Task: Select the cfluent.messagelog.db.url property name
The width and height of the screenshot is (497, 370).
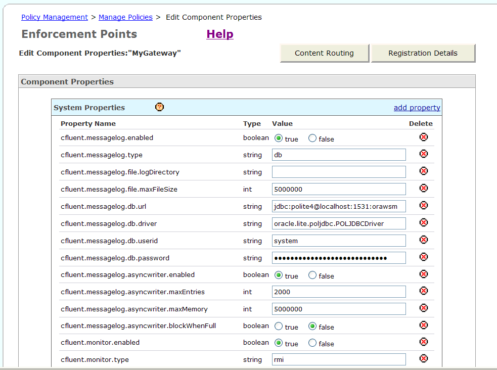Action: pos(103,207)
